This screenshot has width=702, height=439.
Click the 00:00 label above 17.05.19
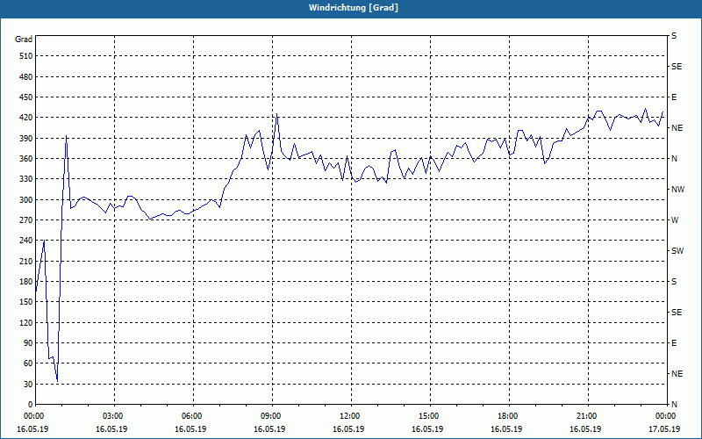(664, 416)
